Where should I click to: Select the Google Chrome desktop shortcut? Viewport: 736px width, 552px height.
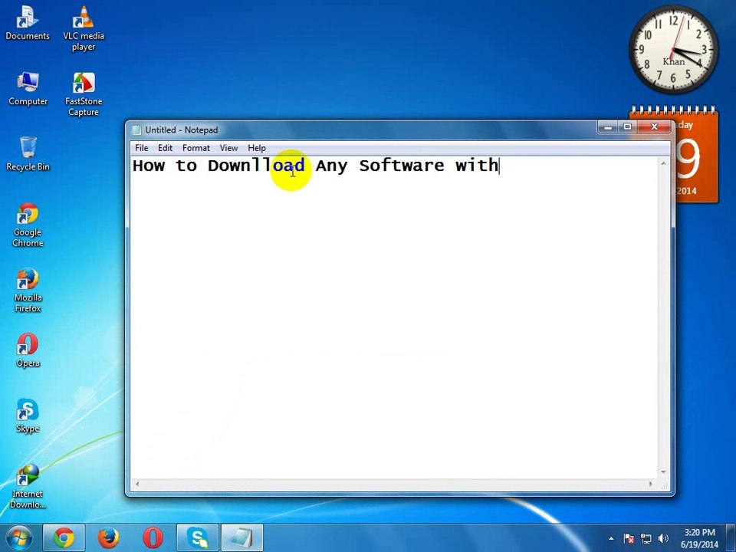pos(28,225)
